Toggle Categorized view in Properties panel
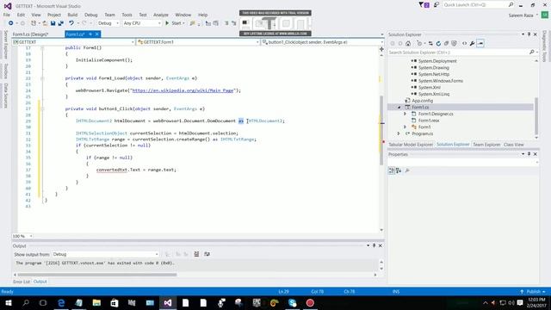 392,170
